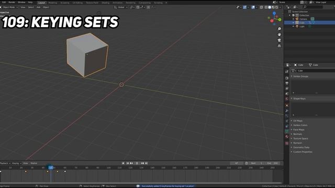Click the blue Z axis on navigation gizmo
The width and height of the screenshot is (335, 188).
click(x=274, y=14)
